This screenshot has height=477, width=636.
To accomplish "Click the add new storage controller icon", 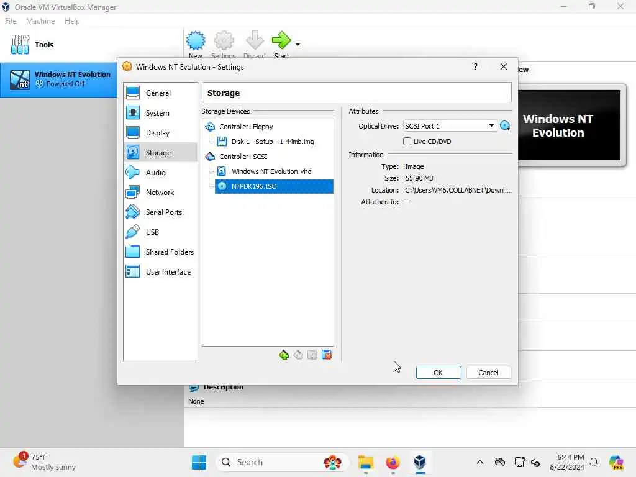I will coord(284,355).
